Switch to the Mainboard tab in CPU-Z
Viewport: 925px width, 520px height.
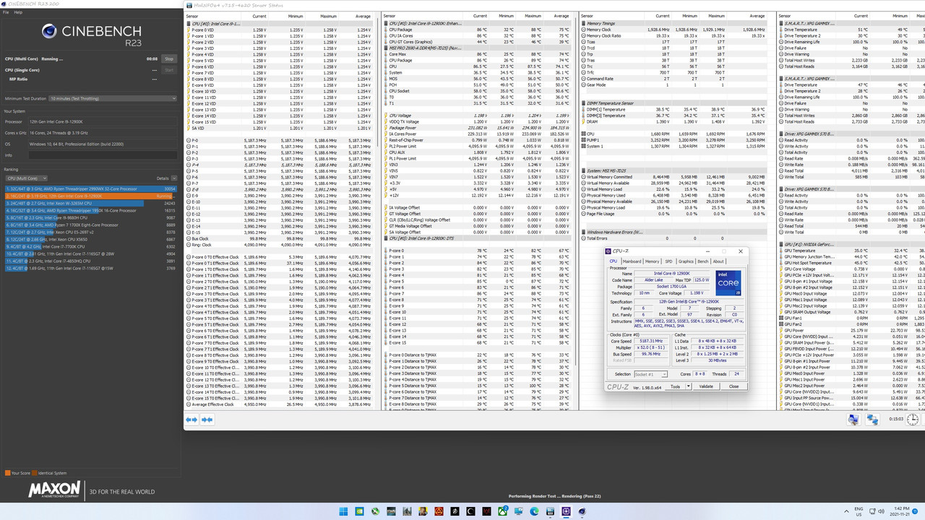632,261
